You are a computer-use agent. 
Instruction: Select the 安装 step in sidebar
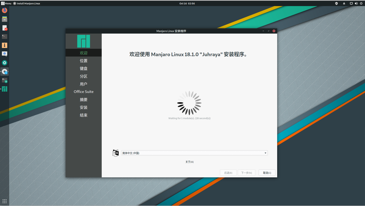point(84,107)
